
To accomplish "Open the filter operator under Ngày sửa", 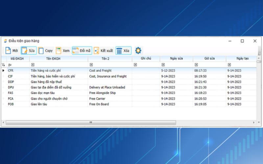I will tap(163, 65).
